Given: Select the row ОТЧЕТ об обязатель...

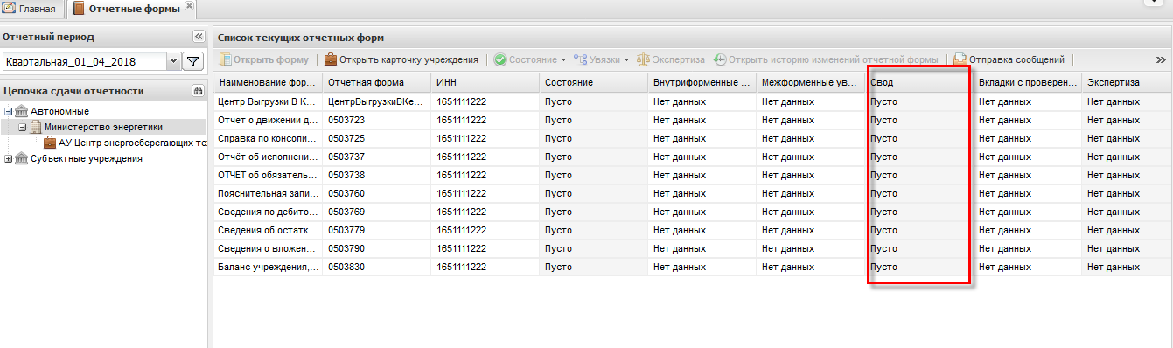Looking at the screenshot, I should click(693, 175).
